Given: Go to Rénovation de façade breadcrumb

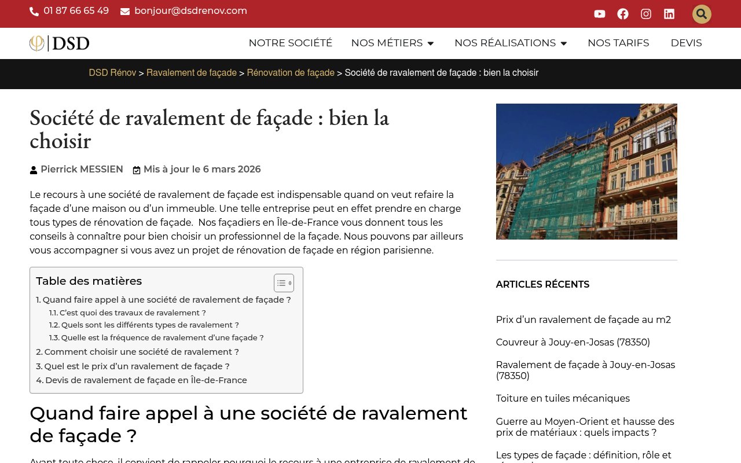Looking at the screenshot, I should tap(291, 73).
